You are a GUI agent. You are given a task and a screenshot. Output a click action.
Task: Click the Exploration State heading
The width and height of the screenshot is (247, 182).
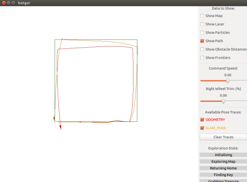click(223, 148)
